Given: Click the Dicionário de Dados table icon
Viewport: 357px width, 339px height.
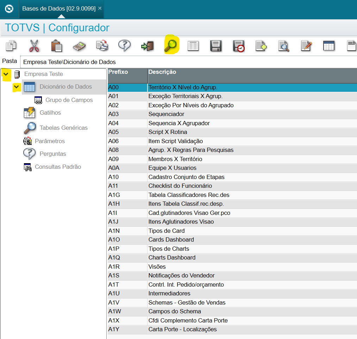Looking at the screenshot, I should coord(29,87).
